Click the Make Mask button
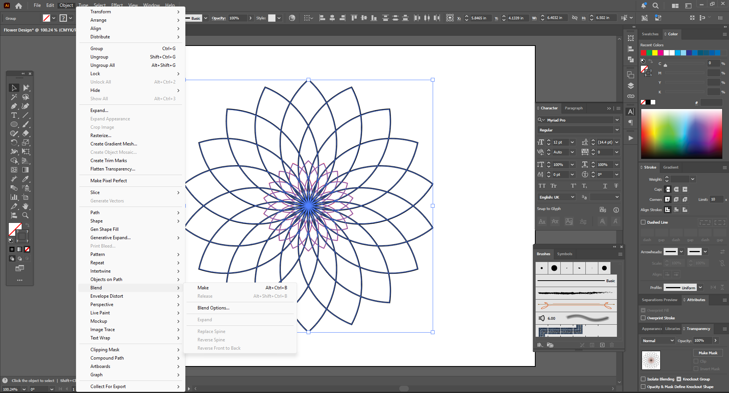The width and height of the screenshot is (729, 393). point(708,353)
